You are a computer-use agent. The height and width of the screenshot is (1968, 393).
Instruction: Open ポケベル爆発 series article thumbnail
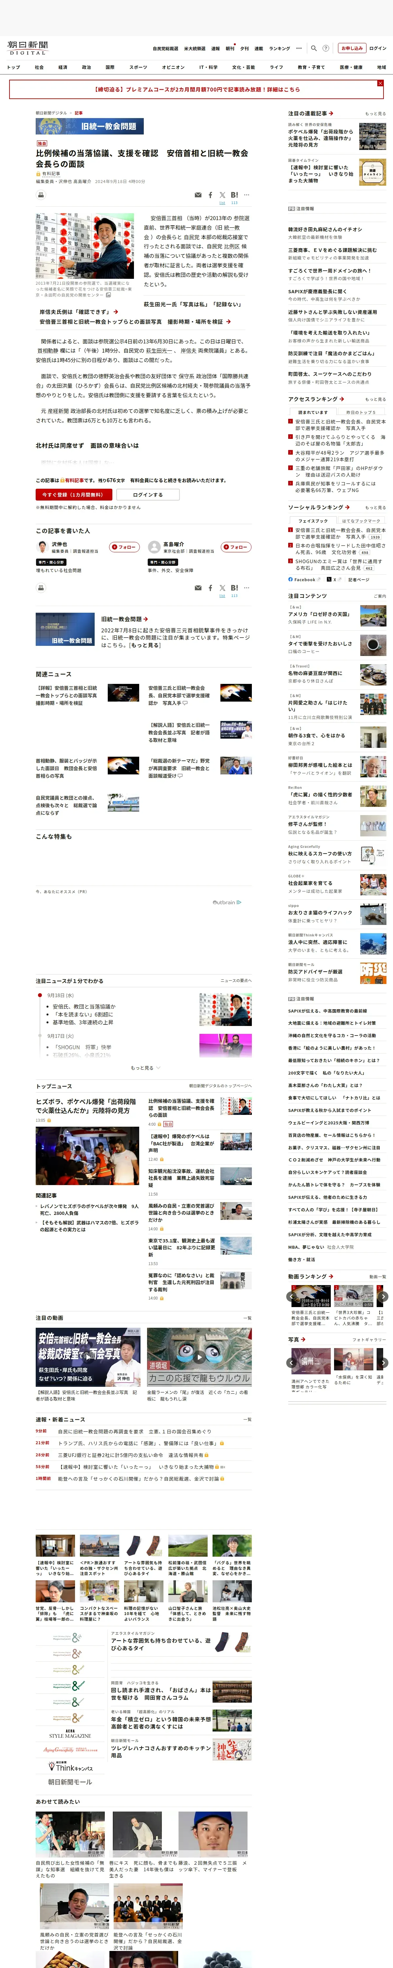click(x=372, y=136)
